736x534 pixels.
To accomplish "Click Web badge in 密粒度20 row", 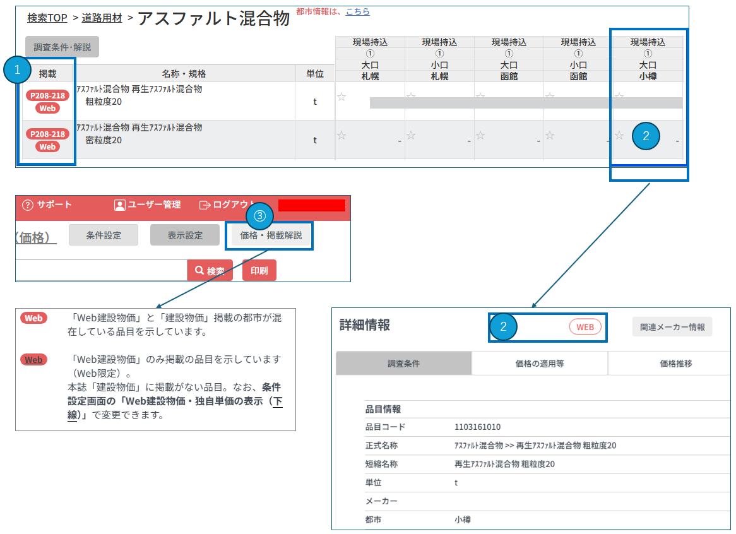I will [x=47, y=147].
